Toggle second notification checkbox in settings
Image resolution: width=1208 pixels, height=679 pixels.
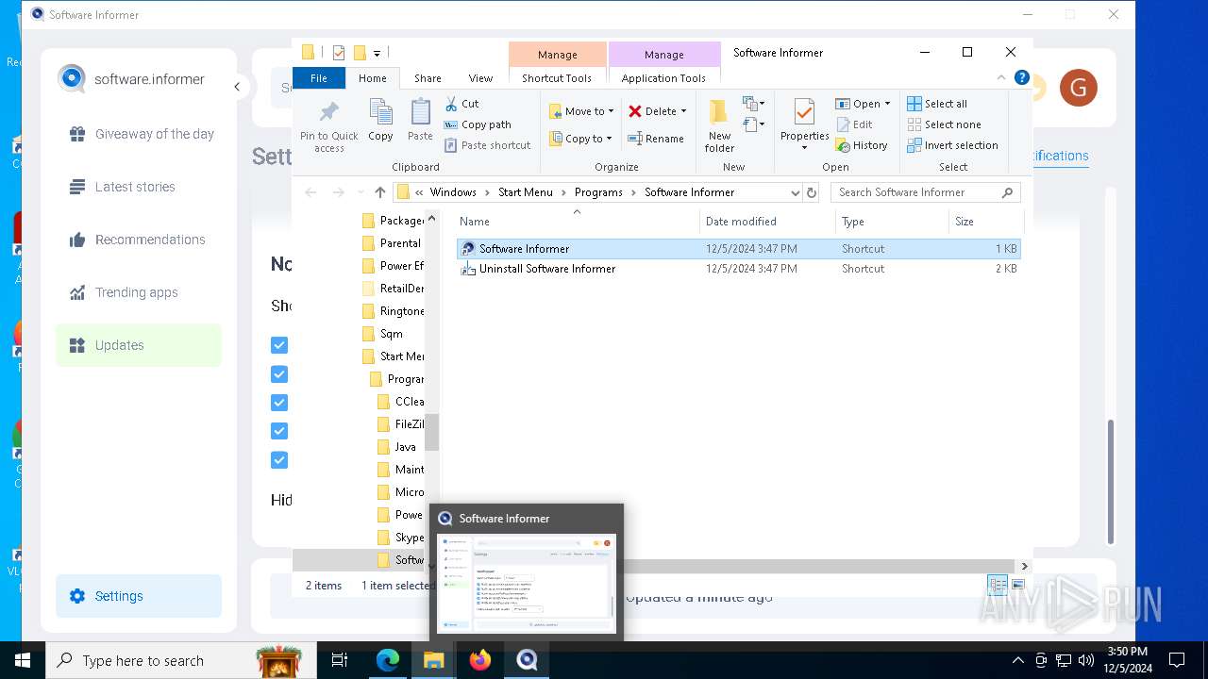pyautogui.click(x=279, y=374)
